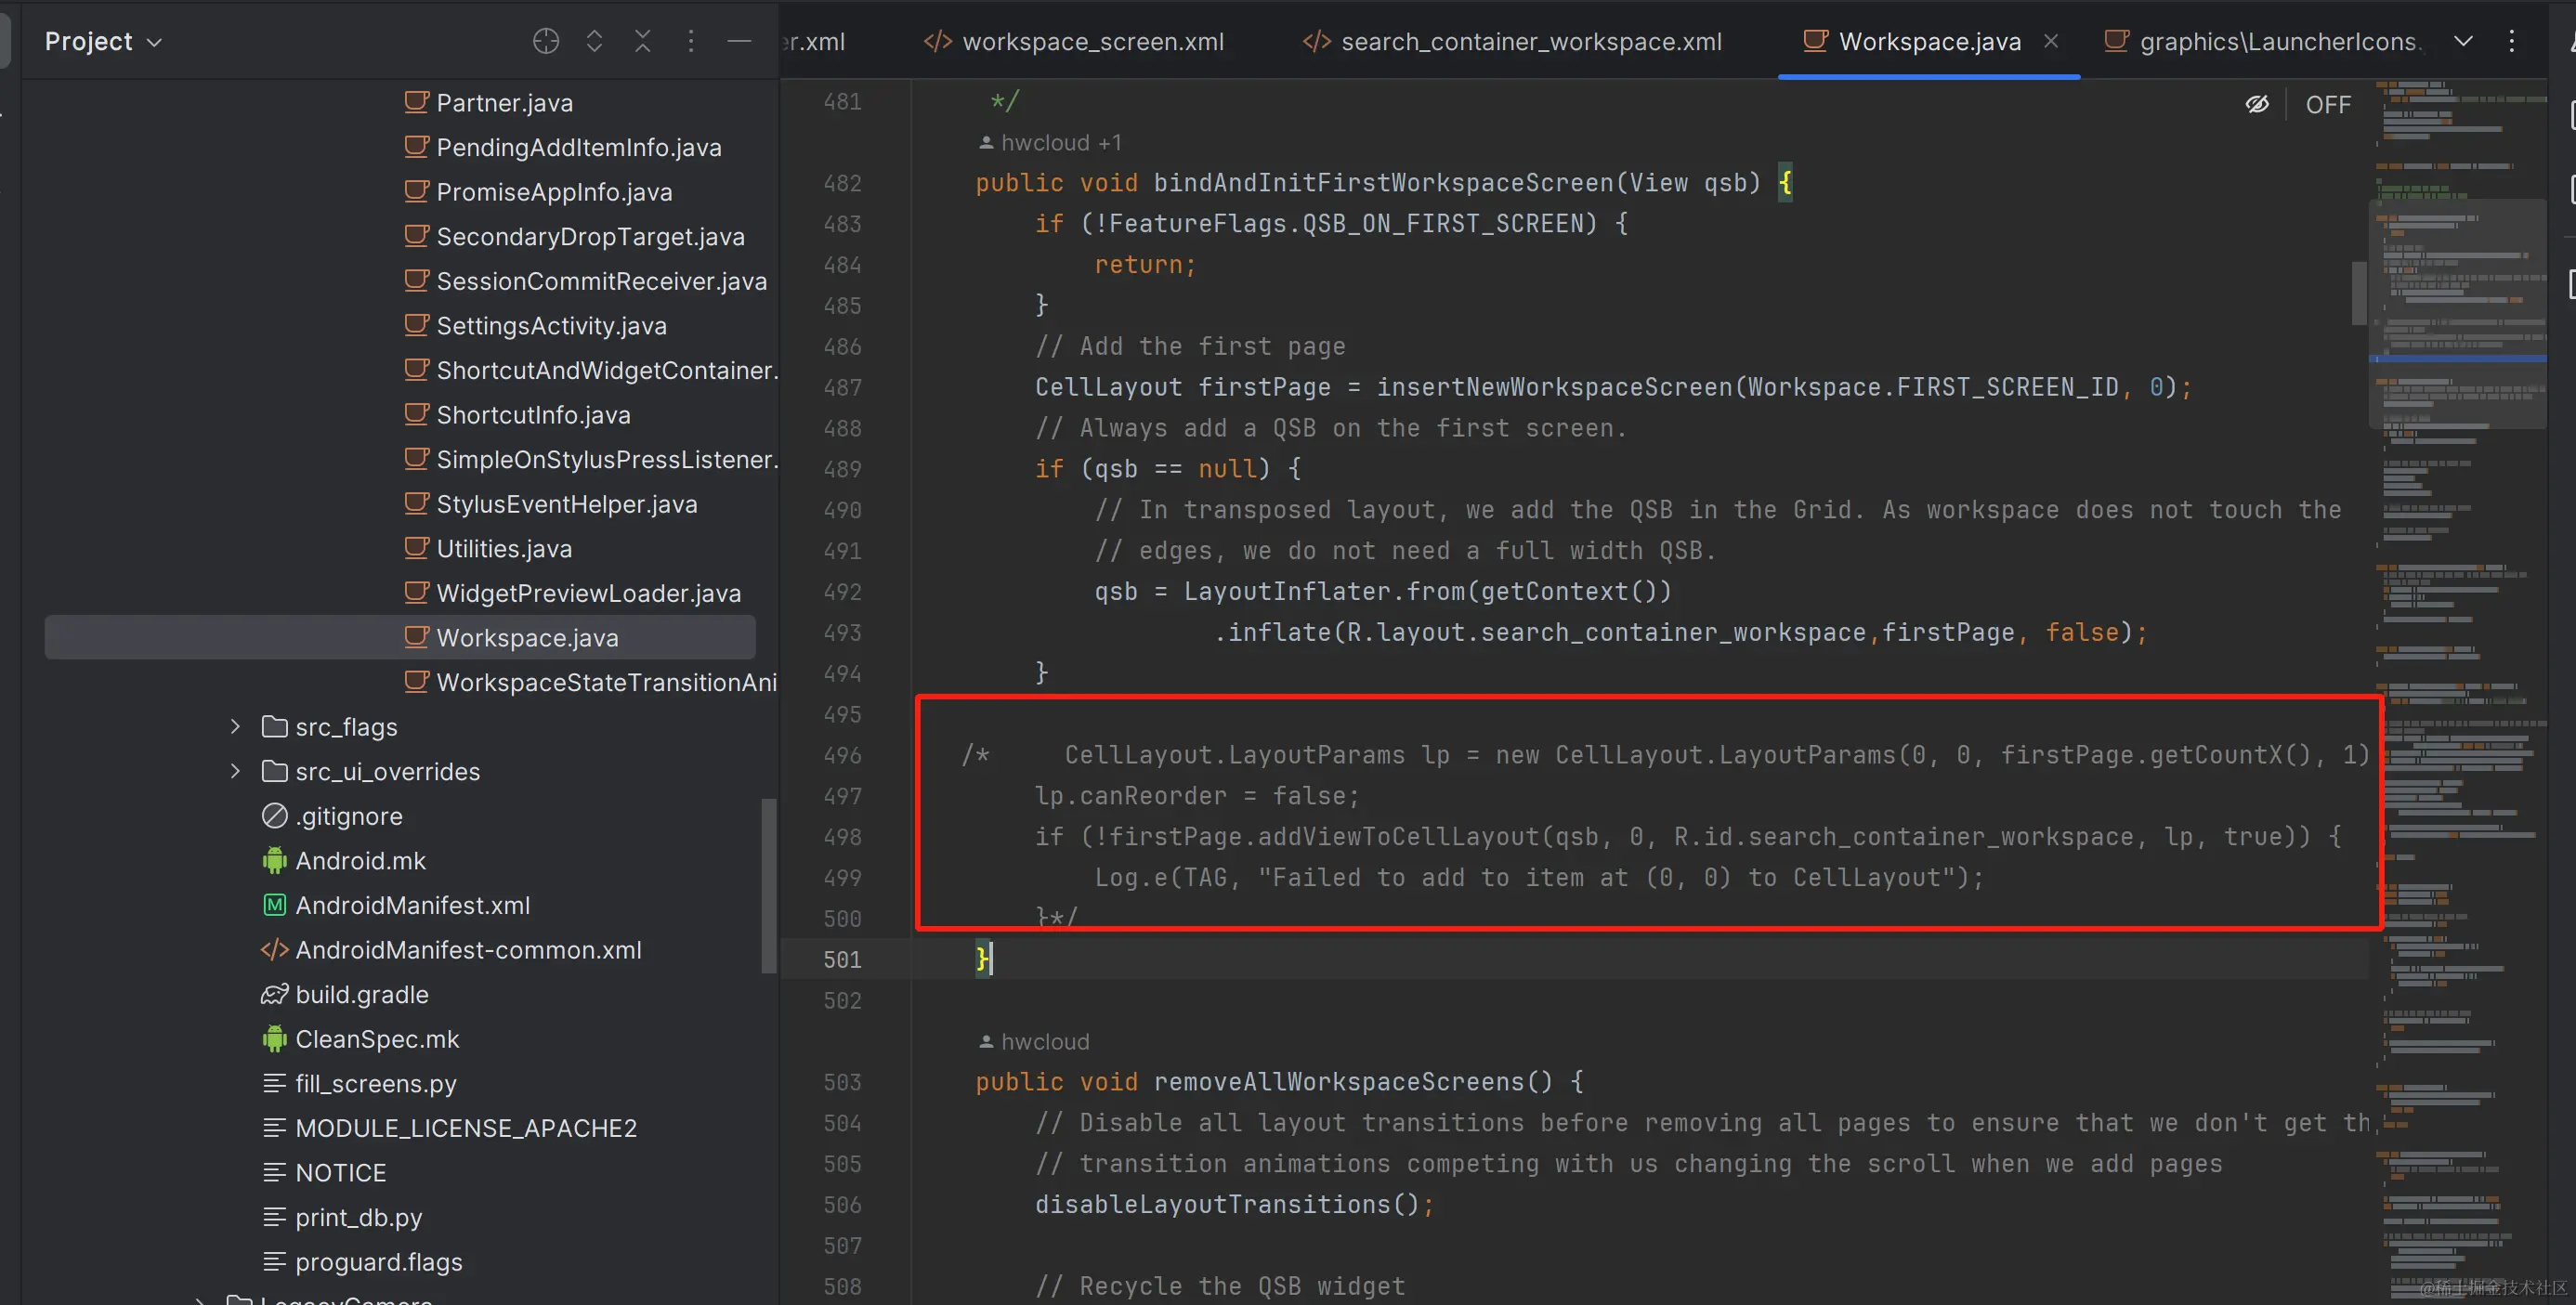Click WorkspaceStateTransitionAni file in tree
The height and width of the screenshot is (1305, 2576).
590,682
